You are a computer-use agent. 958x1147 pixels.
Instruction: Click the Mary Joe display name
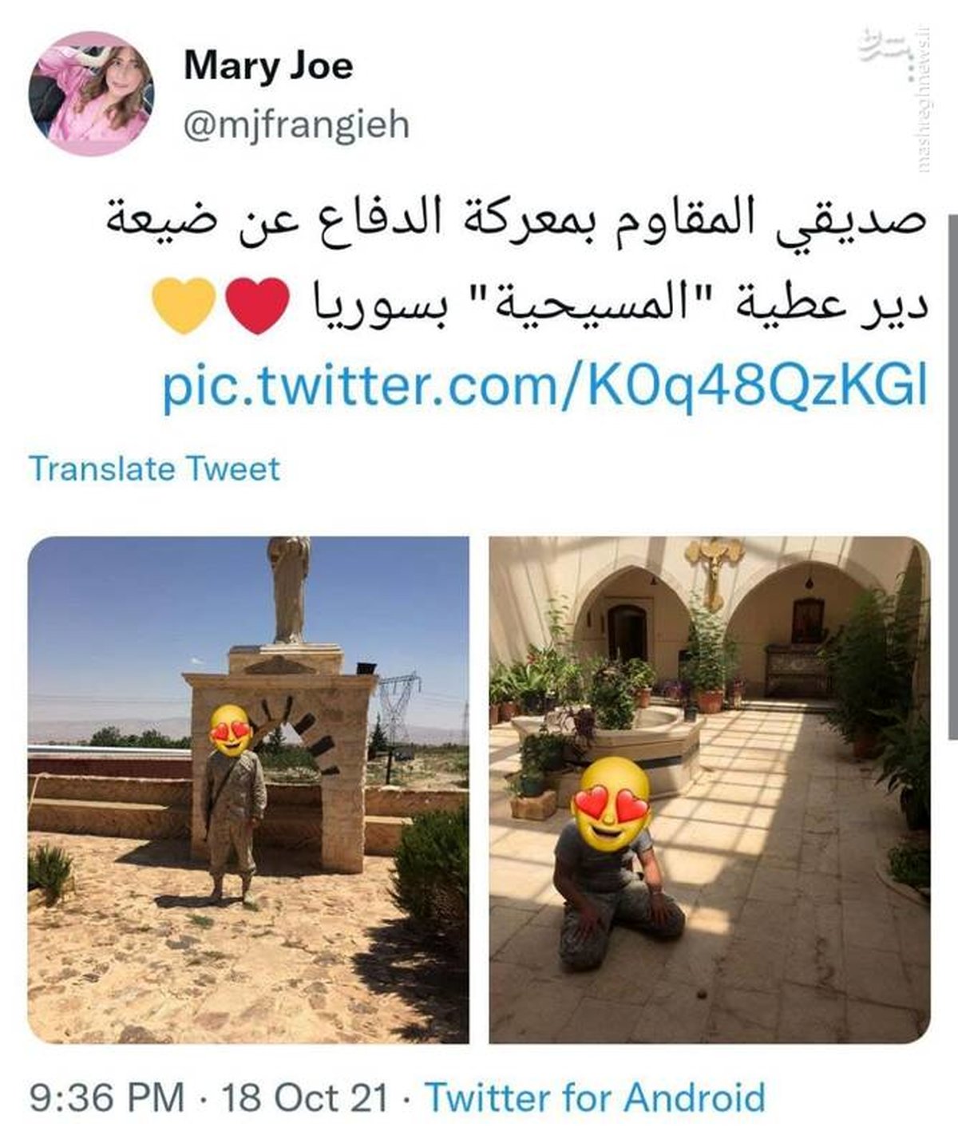(x=268, y=65)
